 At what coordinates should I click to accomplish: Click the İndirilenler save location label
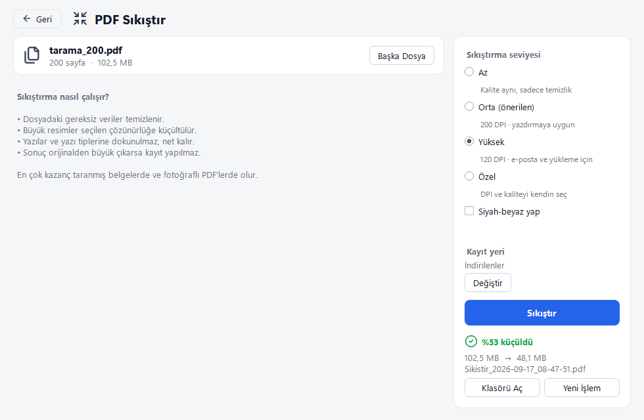coord(484,265)
